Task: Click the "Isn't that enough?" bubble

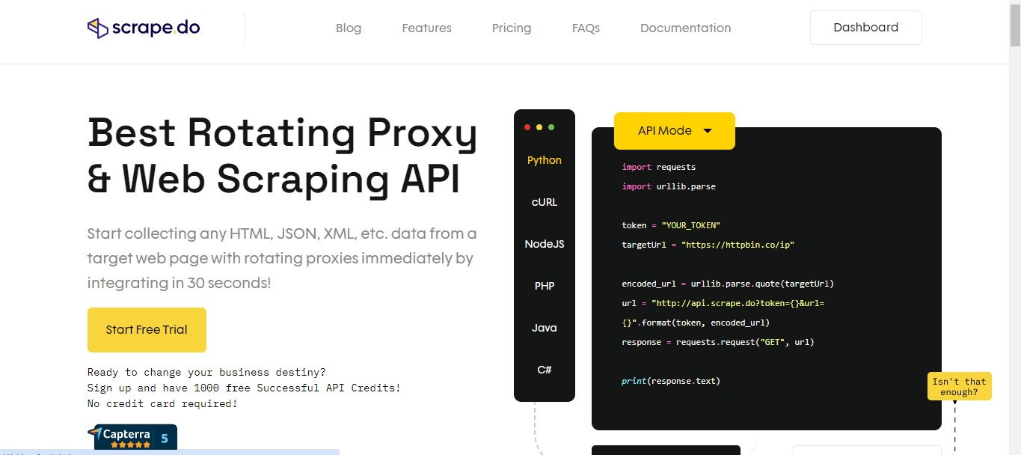Action: pos(959,385)
